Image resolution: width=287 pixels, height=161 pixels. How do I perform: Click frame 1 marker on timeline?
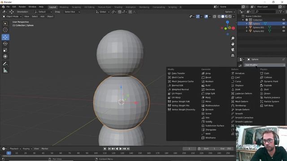[x=9, y=153]
